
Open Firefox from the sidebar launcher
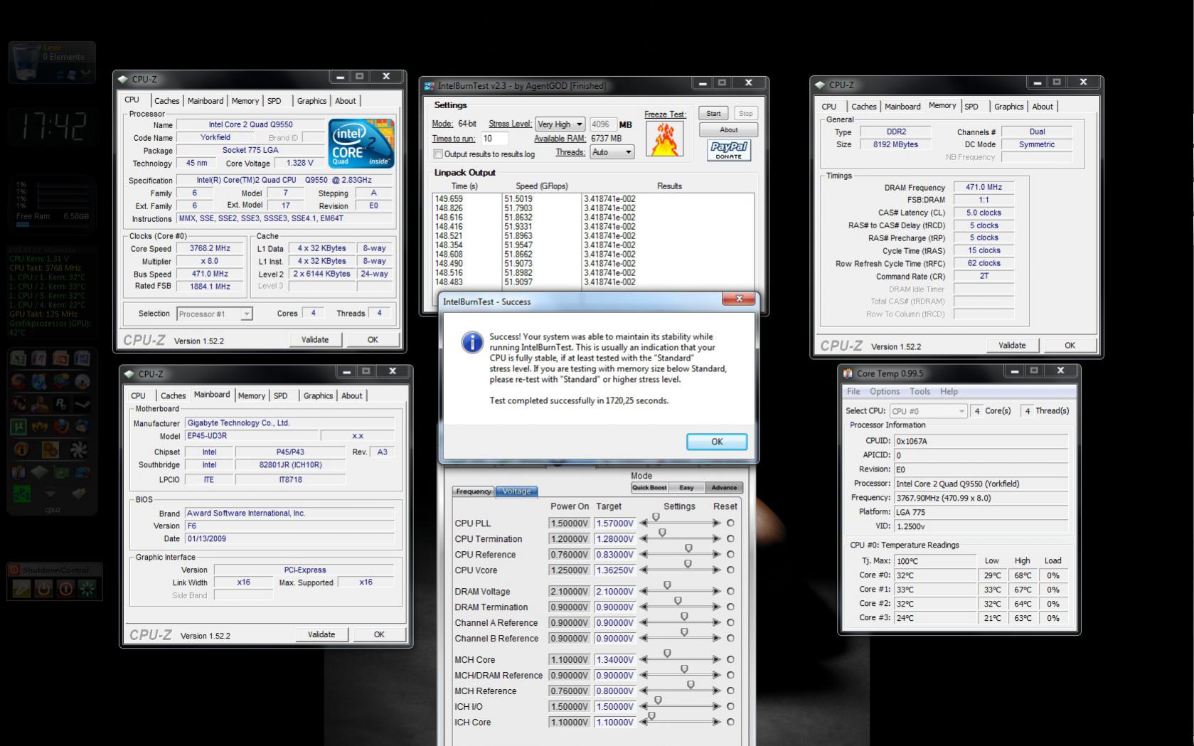(x=61, y=427)
